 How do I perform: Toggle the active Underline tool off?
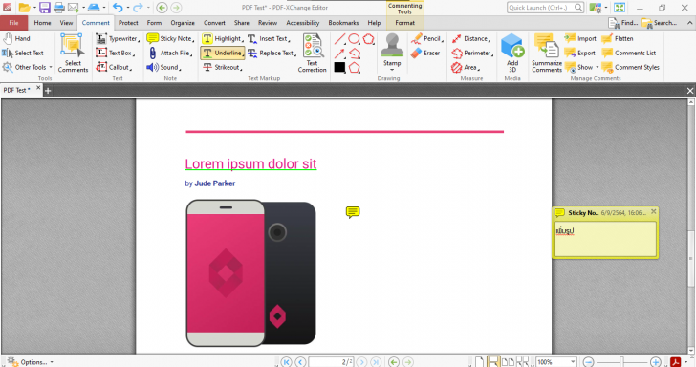tap(223, 53)
